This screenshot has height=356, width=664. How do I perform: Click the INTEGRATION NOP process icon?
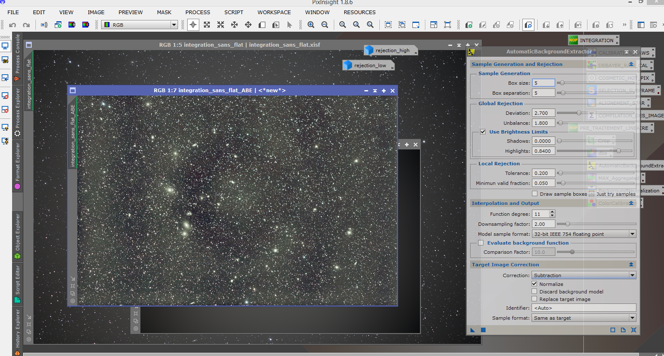pyautogui.click(x=593, y=40)
